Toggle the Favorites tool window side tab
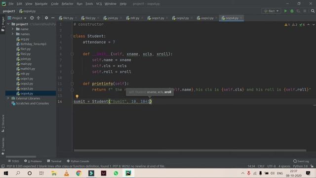316x178 pixels. (3, 146)
